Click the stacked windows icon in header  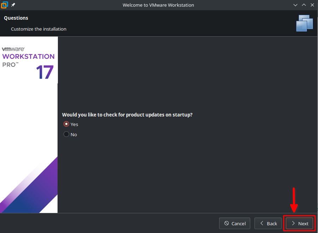coord(305,23)
